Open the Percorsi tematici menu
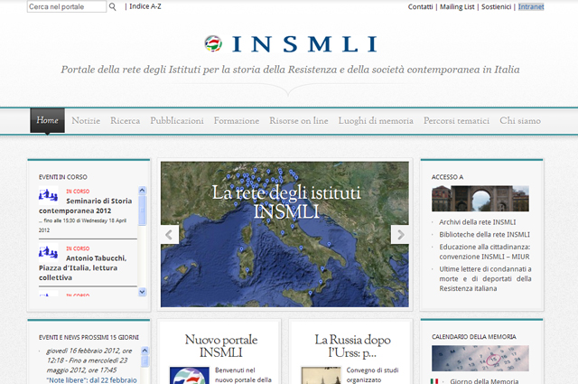This screenshot has width=578, height=384. point(456,121)
